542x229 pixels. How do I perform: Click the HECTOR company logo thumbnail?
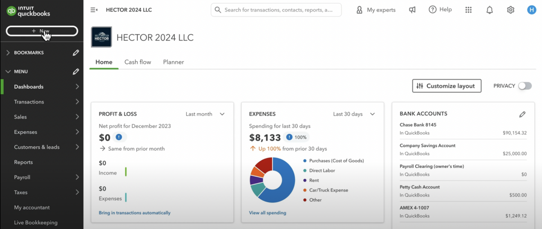click(x=102, y=37)
